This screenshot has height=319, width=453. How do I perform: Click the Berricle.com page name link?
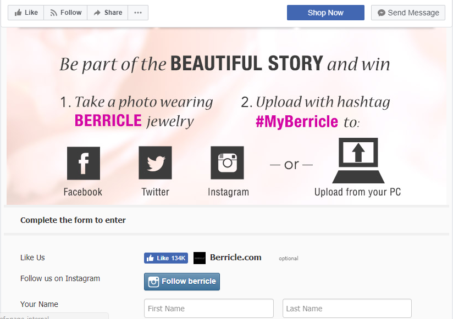tap(236, 258)
